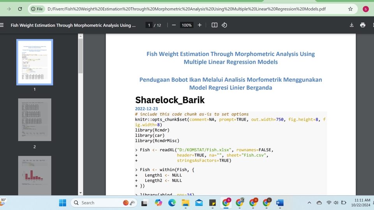Image resolution: width=374 pixels, height=210 pixels.
Task: Click the 'Length1 <- NULL' code line
Action: 159,175
